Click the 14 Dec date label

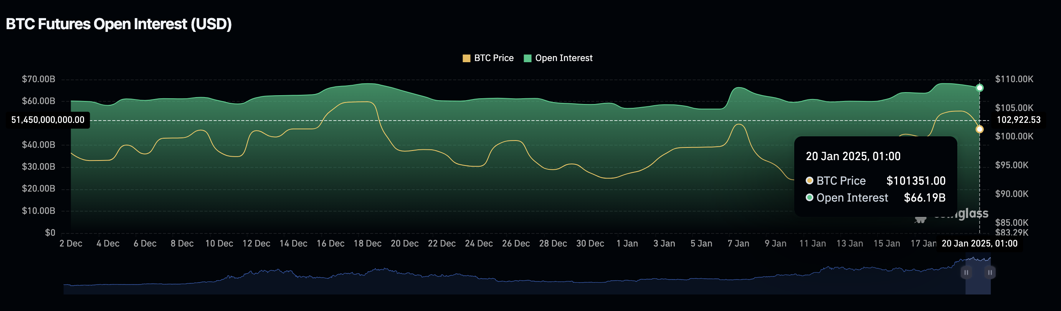click(293, 243)
